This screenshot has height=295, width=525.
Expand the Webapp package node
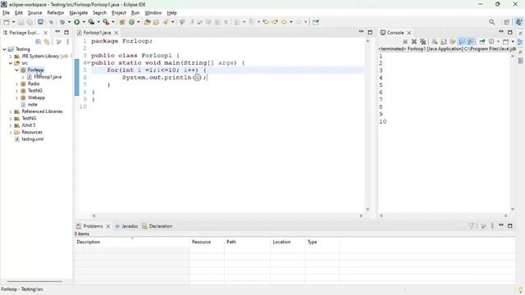coord(16,98)
